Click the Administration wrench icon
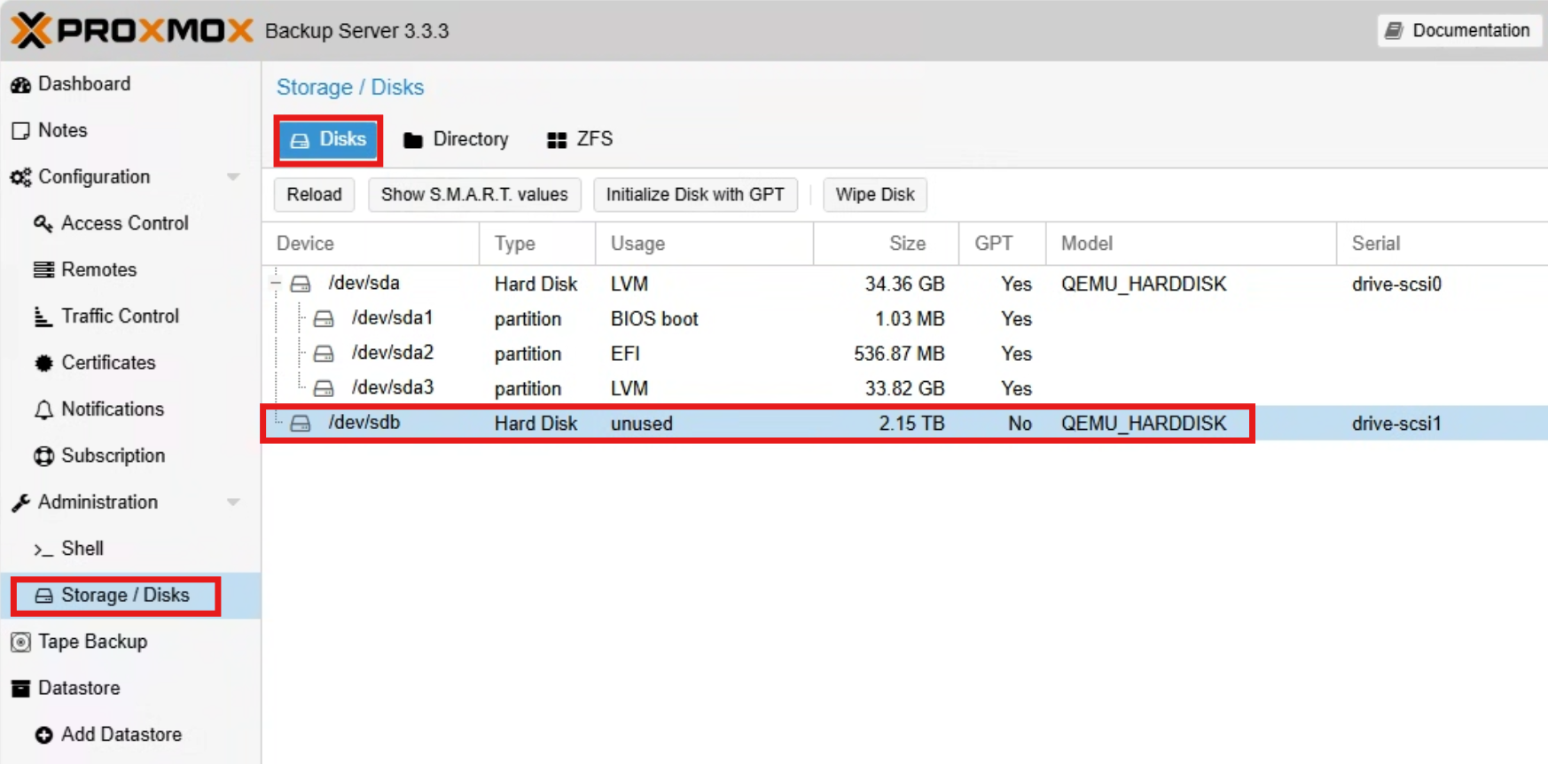This screenshot has width=1548, height=764. pyautogui.click(x=20, y=503)
